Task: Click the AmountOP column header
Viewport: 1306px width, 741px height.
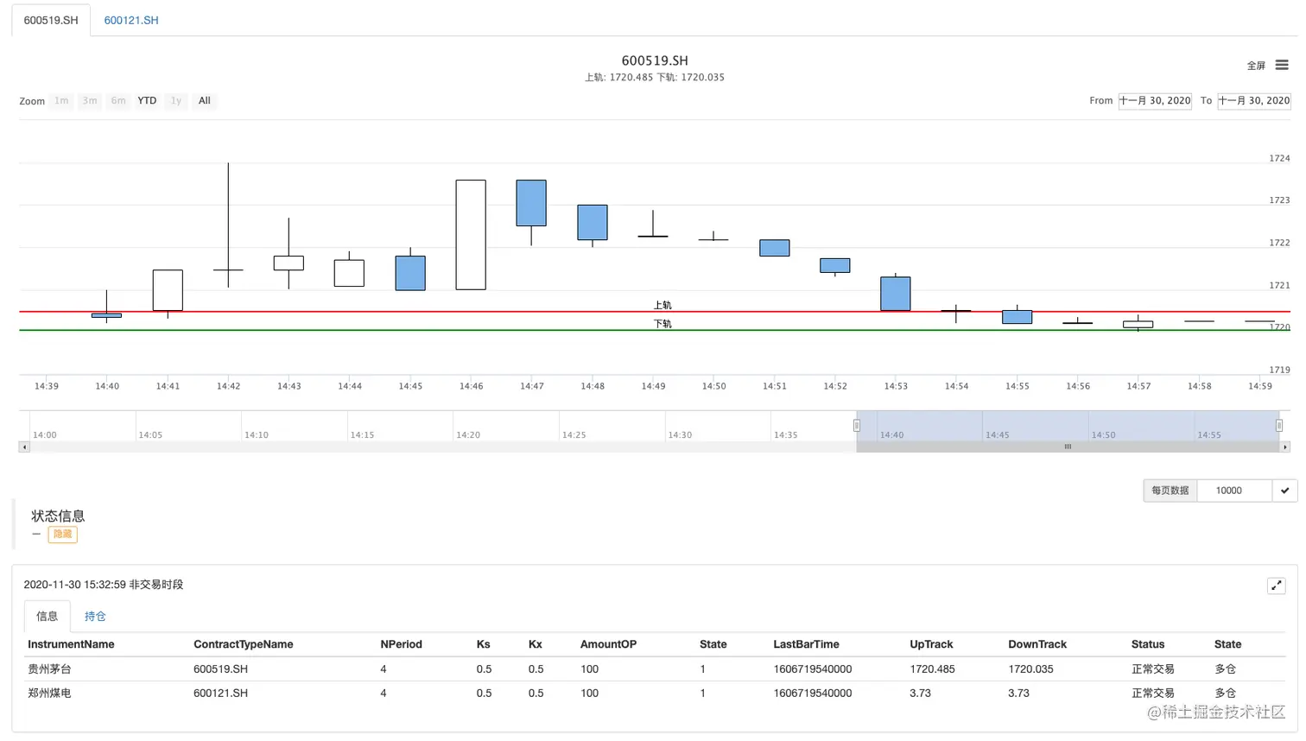Action: tap(608, 644)
